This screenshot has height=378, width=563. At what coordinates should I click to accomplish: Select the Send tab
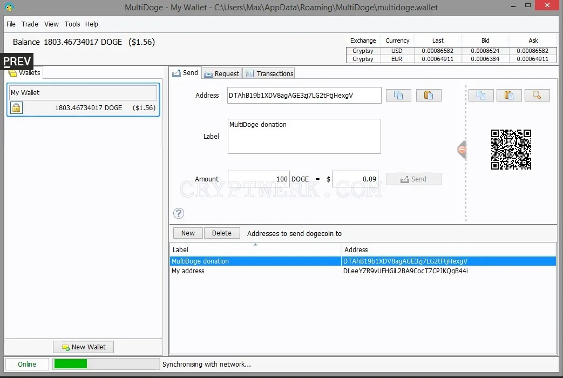coord(185,73)
